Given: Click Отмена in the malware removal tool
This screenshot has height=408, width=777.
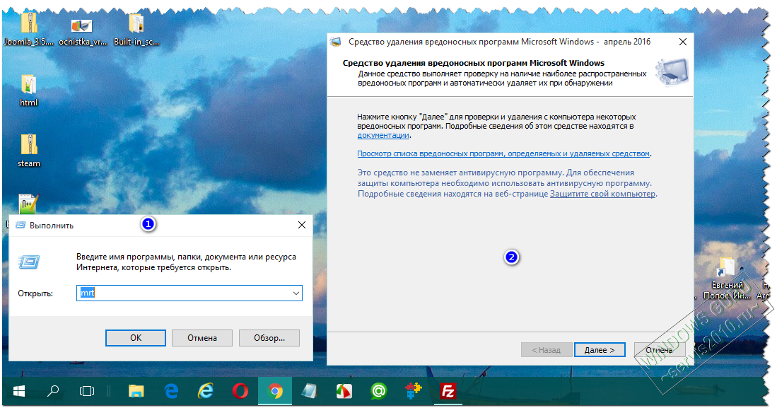Looking at the screenshot, I should [x=660, y=350].
